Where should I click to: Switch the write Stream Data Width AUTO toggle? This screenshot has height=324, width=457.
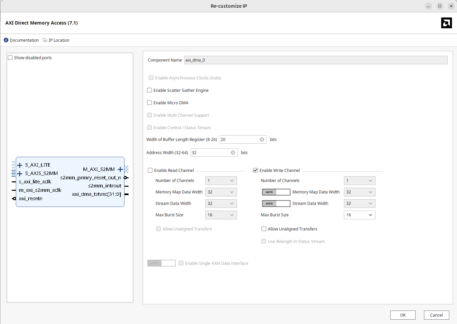pyautogui.click(x=276, y=204)
